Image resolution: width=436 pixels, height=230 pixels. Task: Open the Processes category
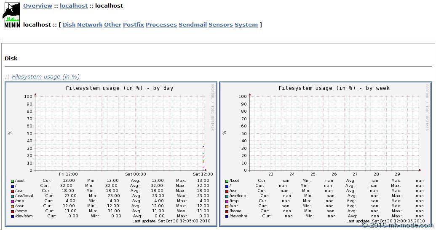point(161,25)
